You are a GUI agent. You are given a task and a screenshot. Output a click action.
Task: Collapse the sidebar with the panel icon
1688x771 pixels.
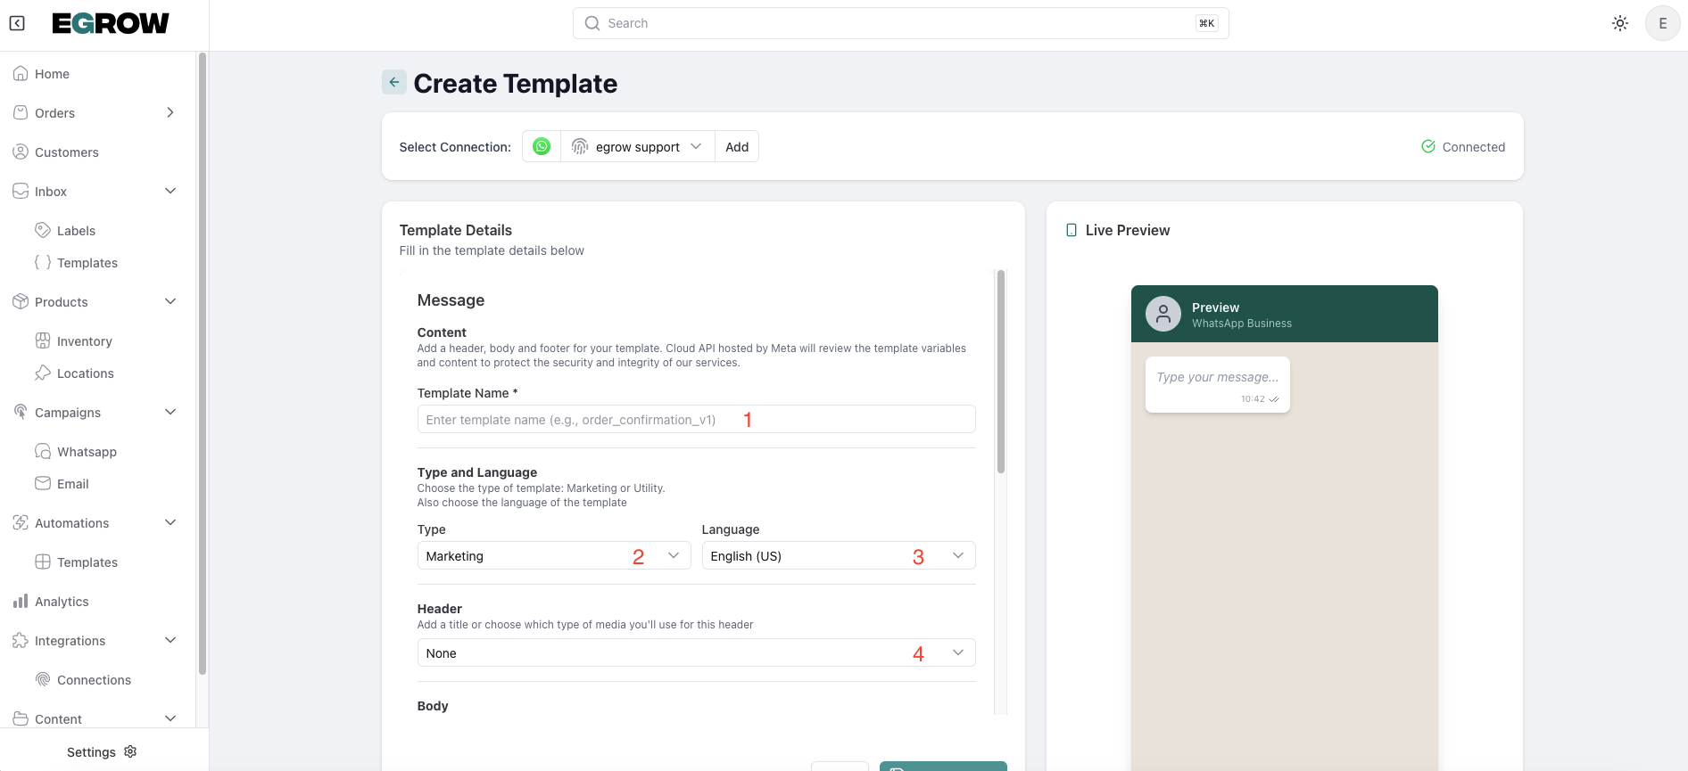(x=17, y=23)
